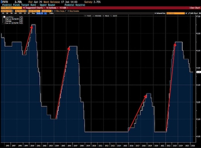201x148 pixels.
Task: Open the Actions menu
Action: click(x=52, y=8)
